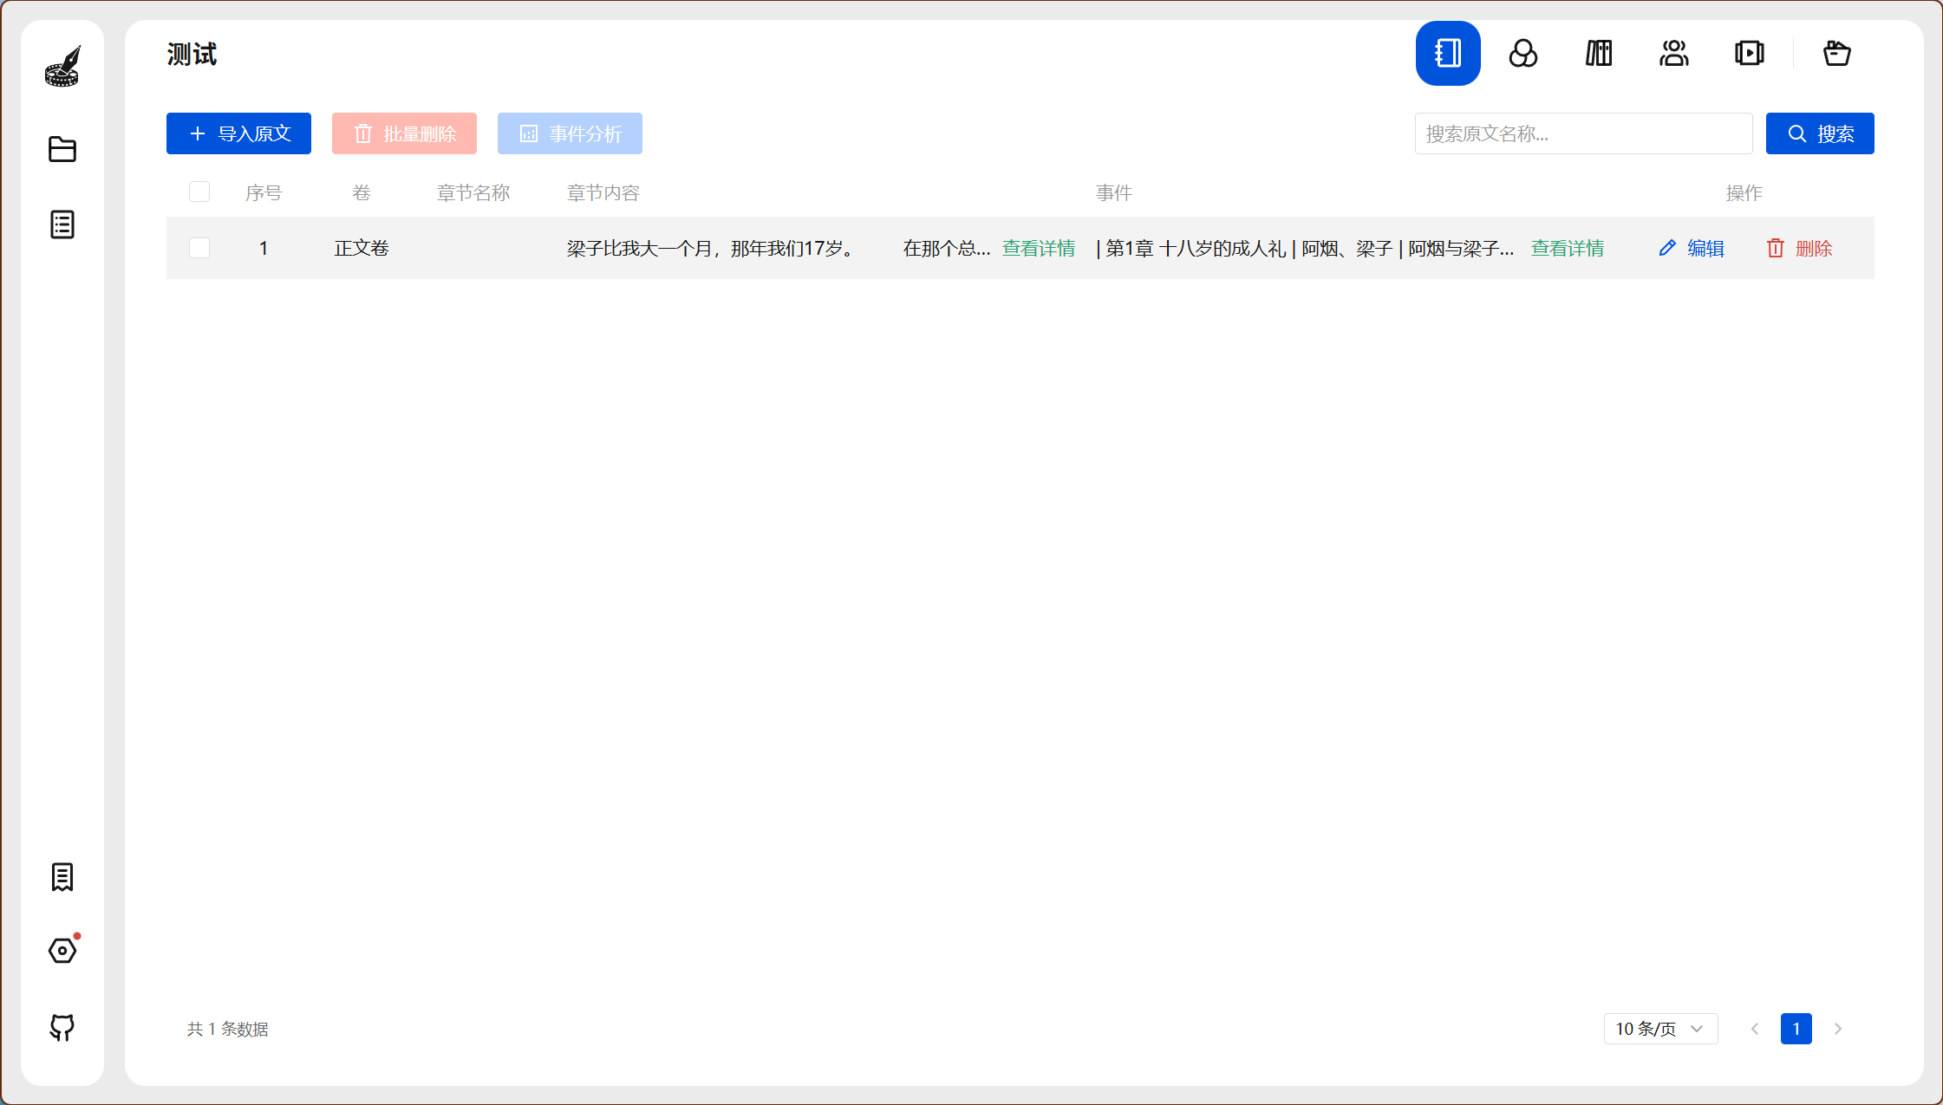Toggle the select-all header checkbox
Image resolution: width=1943 pixels, height=1105 pixels.
199,192
